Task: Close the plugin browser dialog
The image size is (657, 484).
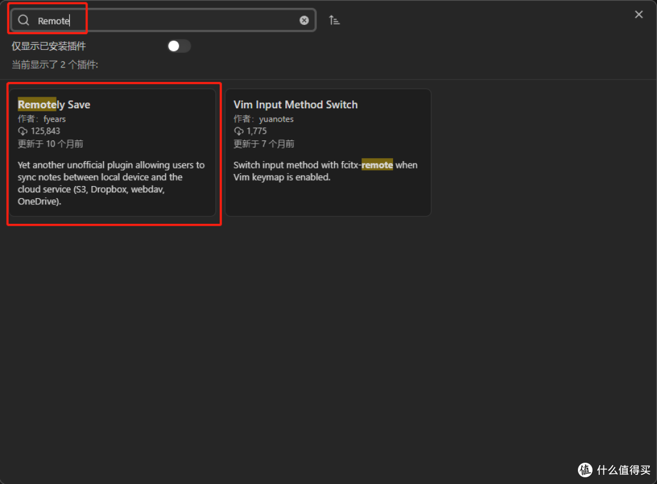Action: tap(639, 15)
